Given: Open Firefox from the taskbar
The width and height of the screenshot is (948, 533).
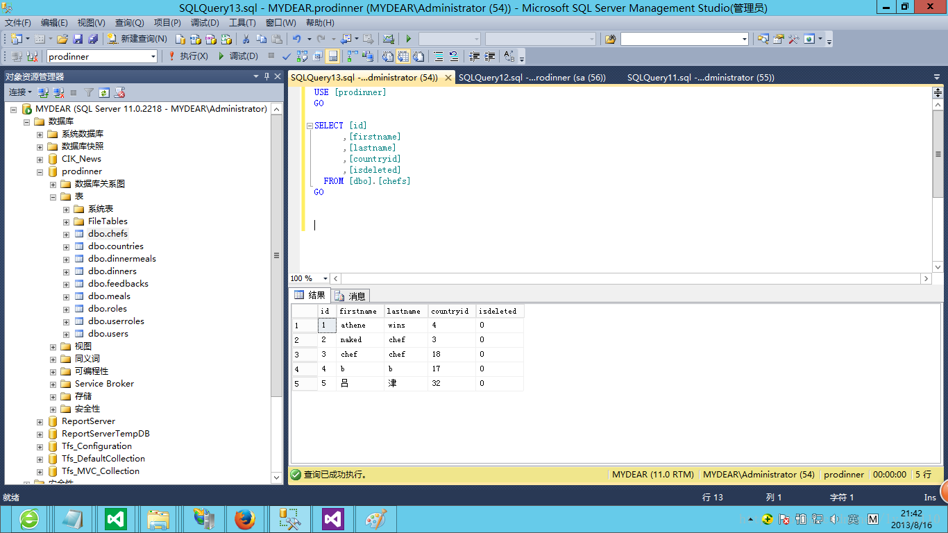Looking at the screenshot, I should (x=244, y=518).
